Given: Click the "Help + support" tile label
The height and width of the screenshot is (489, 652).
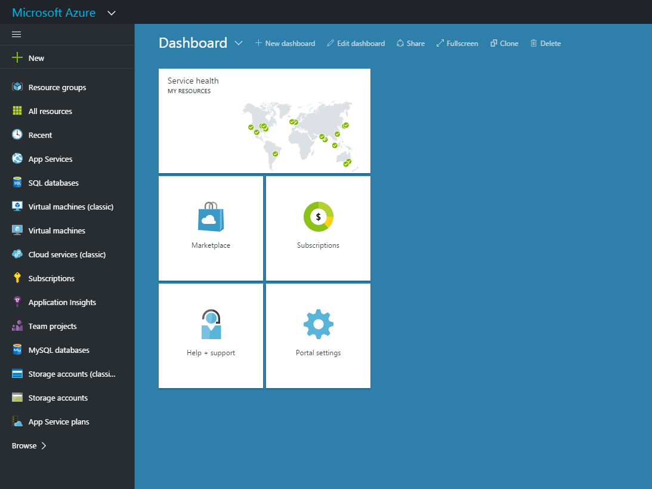Looking at the screenshot, I should (211, 353).
